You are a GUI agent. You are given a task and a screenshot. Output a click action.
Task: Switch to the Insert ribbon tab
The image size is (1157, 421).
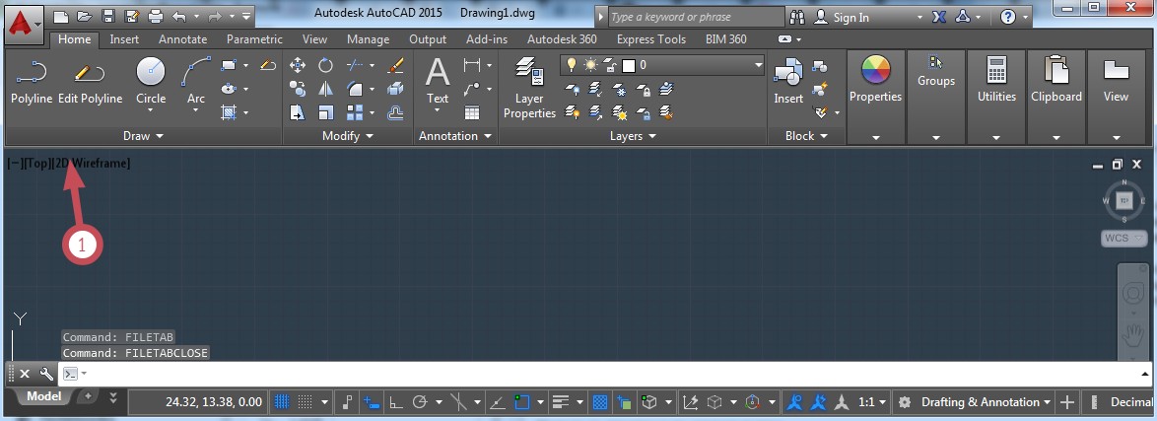pyautogui.click(x=124, y=39)
